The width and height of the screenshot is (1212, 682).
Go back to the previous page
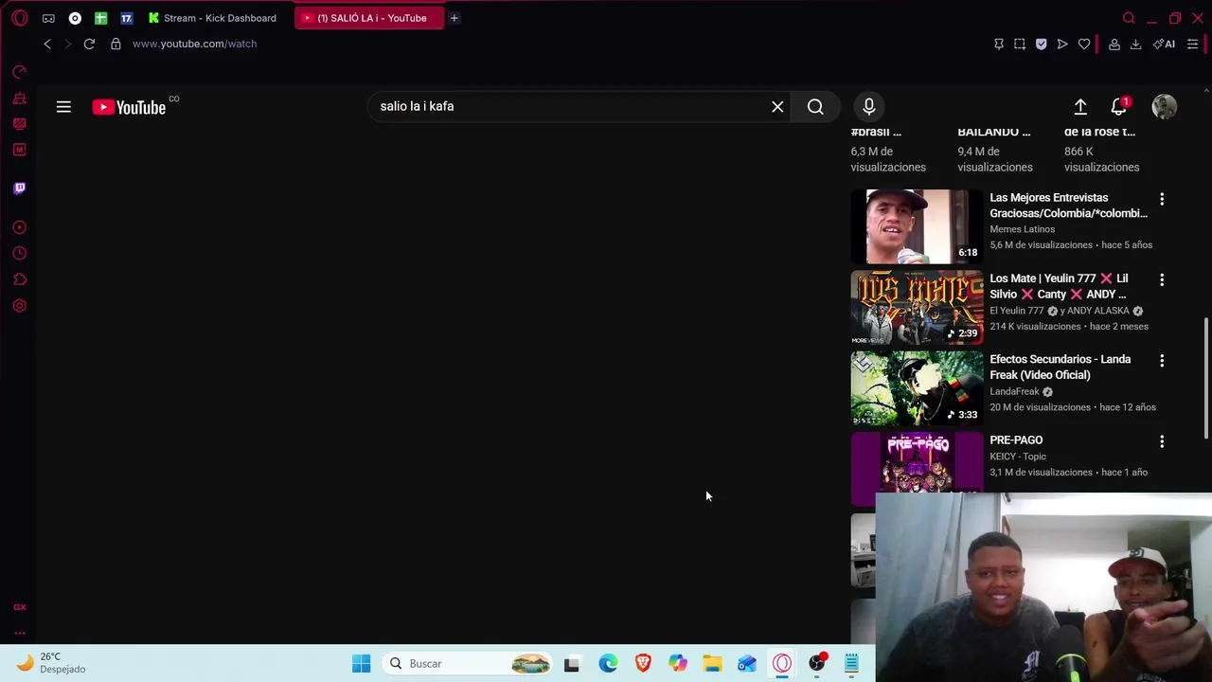[47, 44]
